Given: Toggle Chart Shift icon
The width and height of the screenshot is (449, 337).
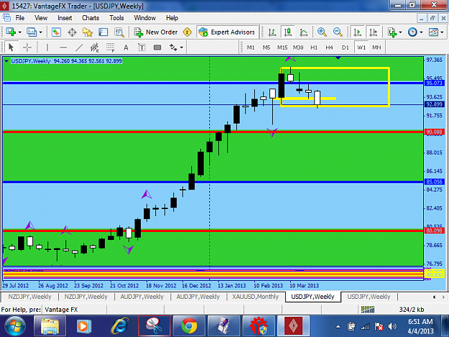Looking at the screenshot, I should tap(373, 32).
